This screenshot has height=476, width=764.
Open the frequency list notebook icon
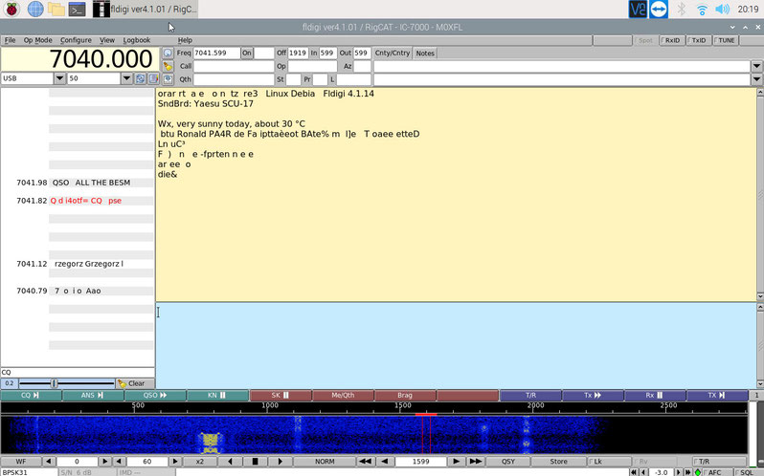[x=153, y=78]
